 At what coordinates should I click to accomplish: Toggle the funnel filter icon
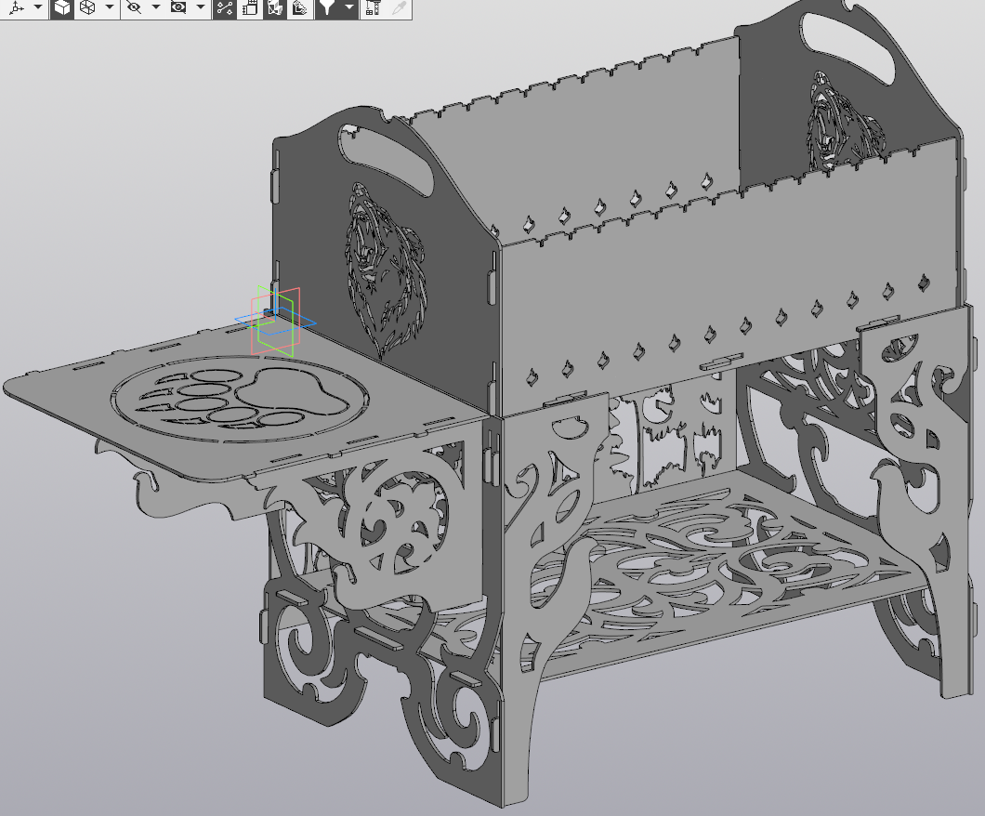click(x=327, y=7)
